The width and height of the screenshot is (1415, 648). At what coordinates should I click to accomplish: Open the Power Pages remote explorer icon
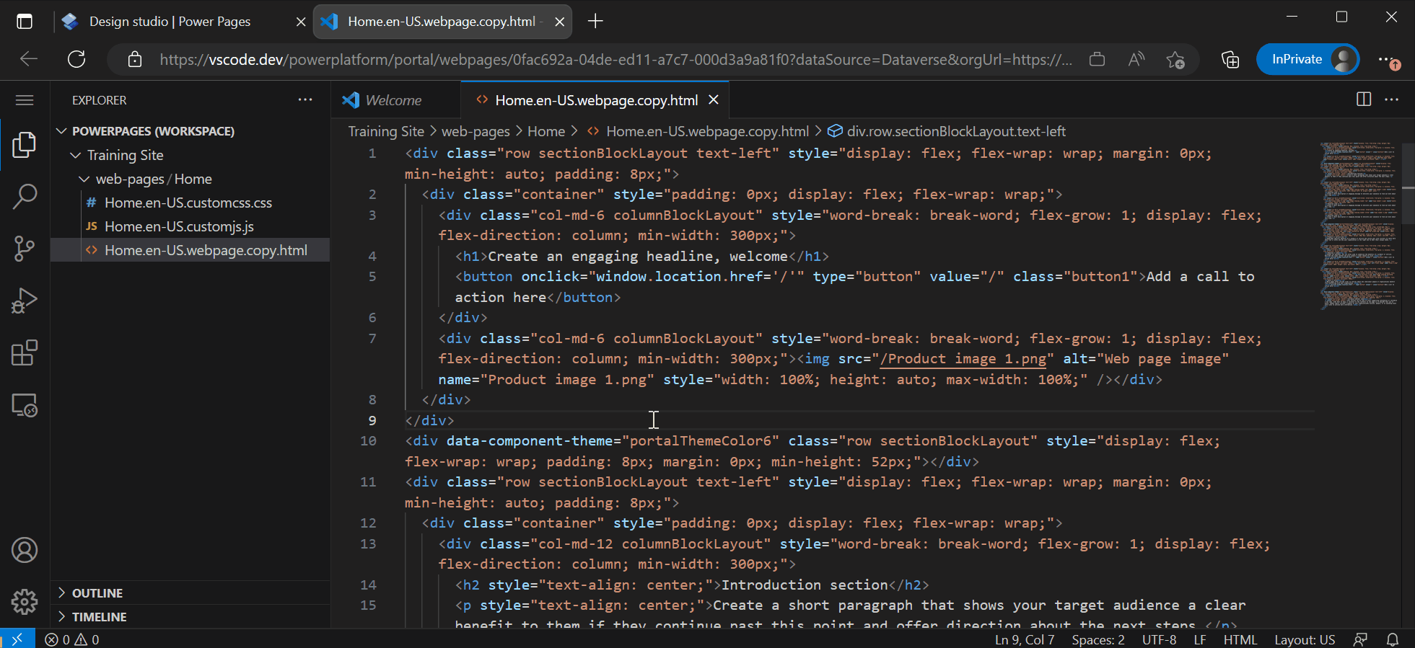coord(25,406)
